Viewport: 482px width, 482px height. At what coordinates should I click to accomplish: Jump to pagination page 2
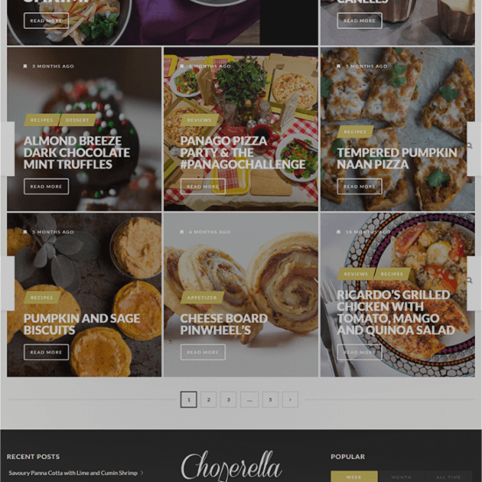click(209, 400)
